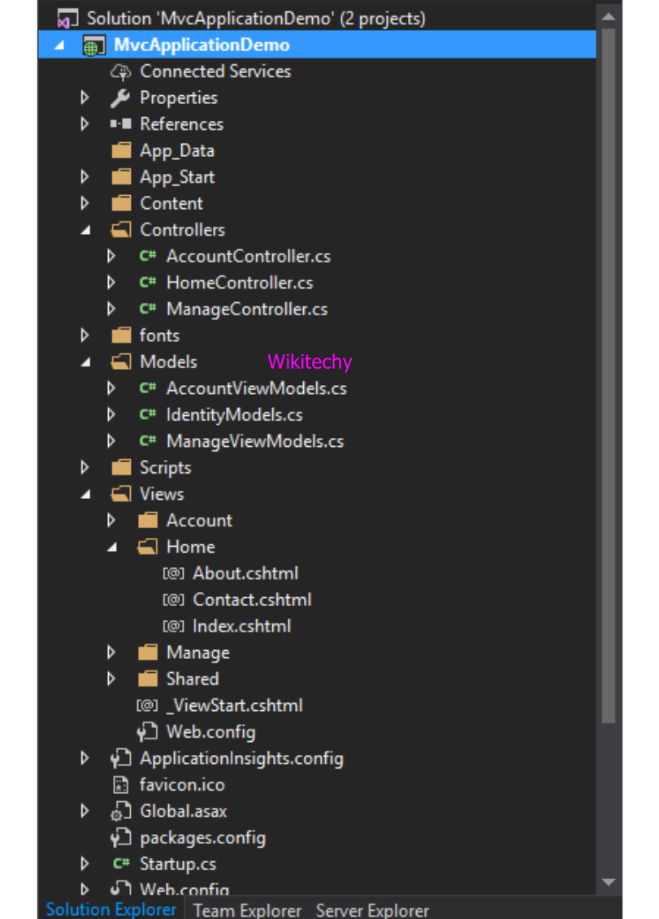Select the Index.cshtml file

[241, 626]
